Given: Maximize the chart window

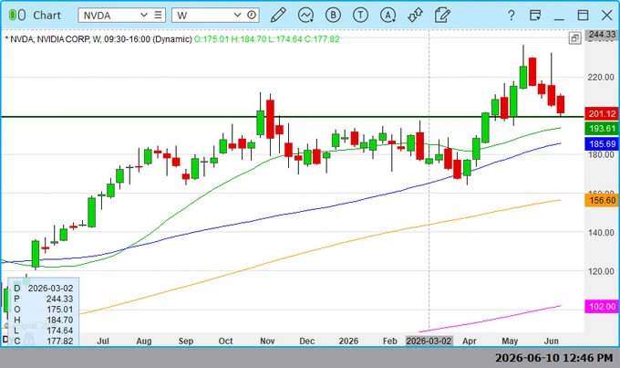Looking at the screenshot, I should [583, 16].
